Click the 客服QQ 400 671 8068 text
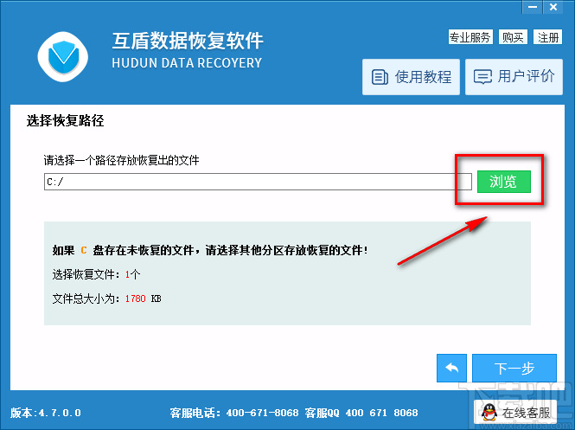Viewport: 575px width, 430px height. [361, 413]
